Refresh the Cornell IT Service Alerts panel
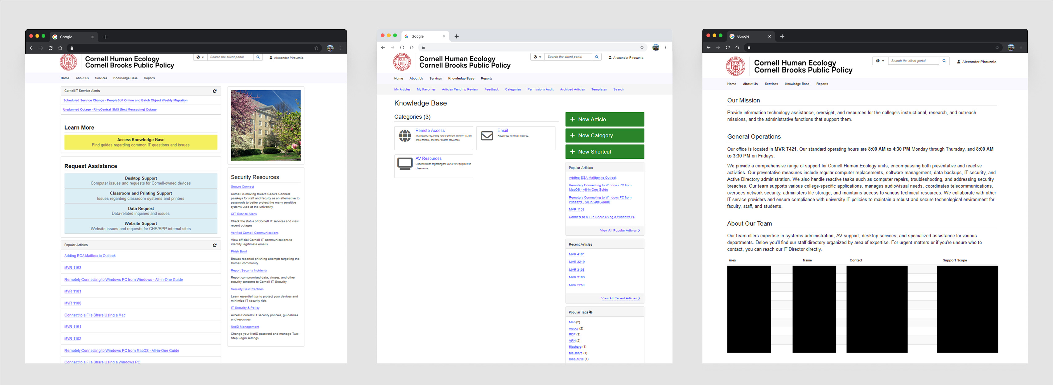 (215, 91)
